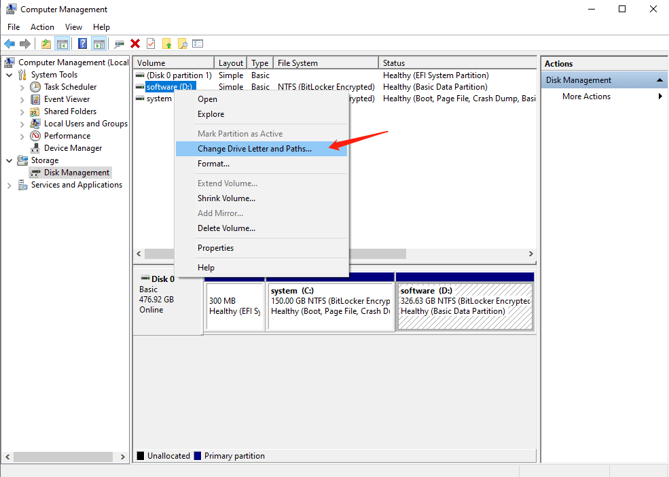Click the Up one level folder icon

46,43
